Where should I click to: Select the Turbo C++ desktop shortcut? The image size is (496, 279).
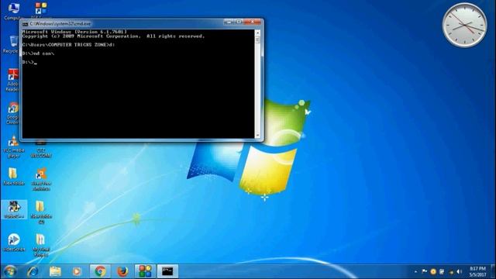(14, 209)
